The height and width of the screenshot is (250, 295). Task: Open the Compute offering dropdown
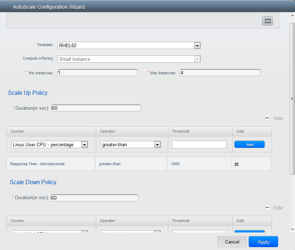coord(197,59)
